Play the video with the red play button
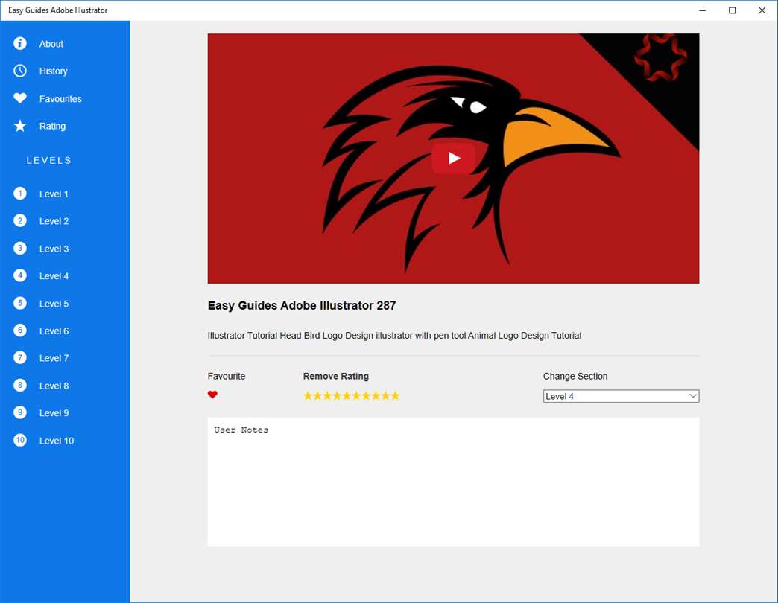The image size is (778, 603). (454, 158)
